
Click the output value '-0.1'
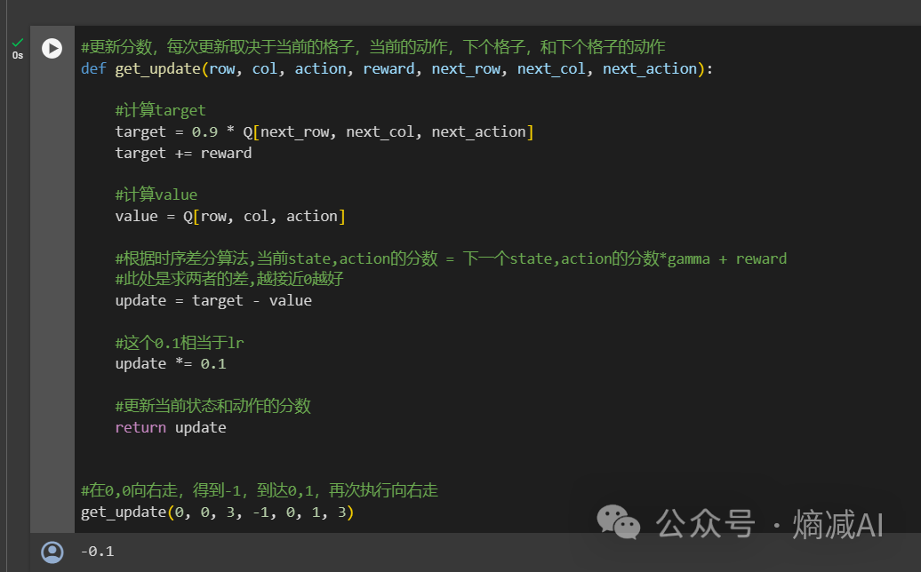pos(98,552)
